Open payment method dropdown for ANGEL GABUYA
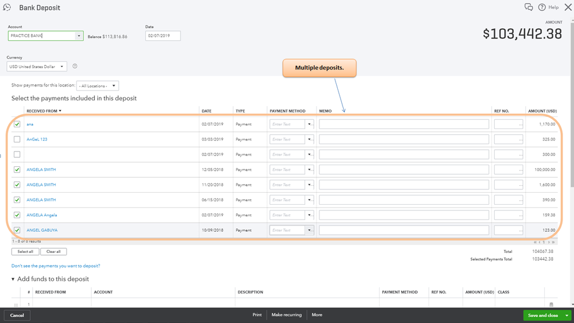 [x=310, y=230]
